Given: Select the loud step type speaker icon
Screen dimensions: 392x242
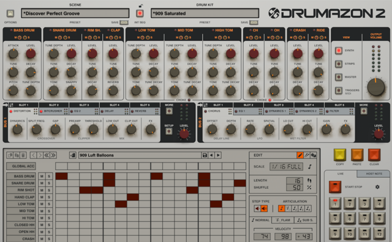Looking at the screenshot, I should coord(264,208).
